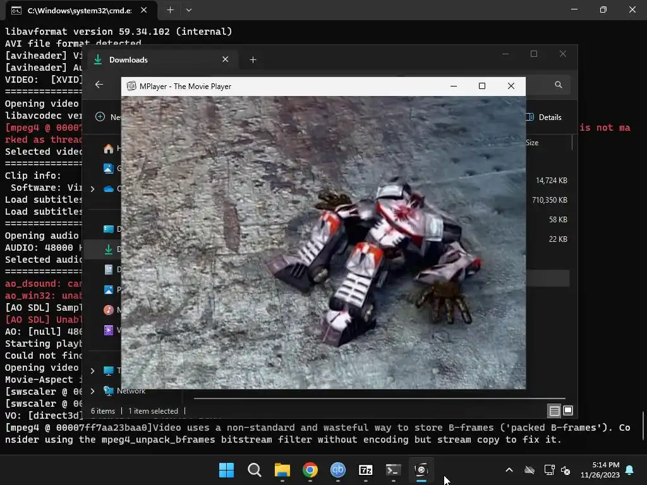Open a new tab in the cmd terminal
647x485 pixels.
(170, 10)
